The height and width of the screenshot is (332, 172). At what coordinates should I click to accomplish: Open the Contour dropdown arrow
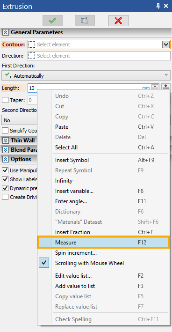166,44
